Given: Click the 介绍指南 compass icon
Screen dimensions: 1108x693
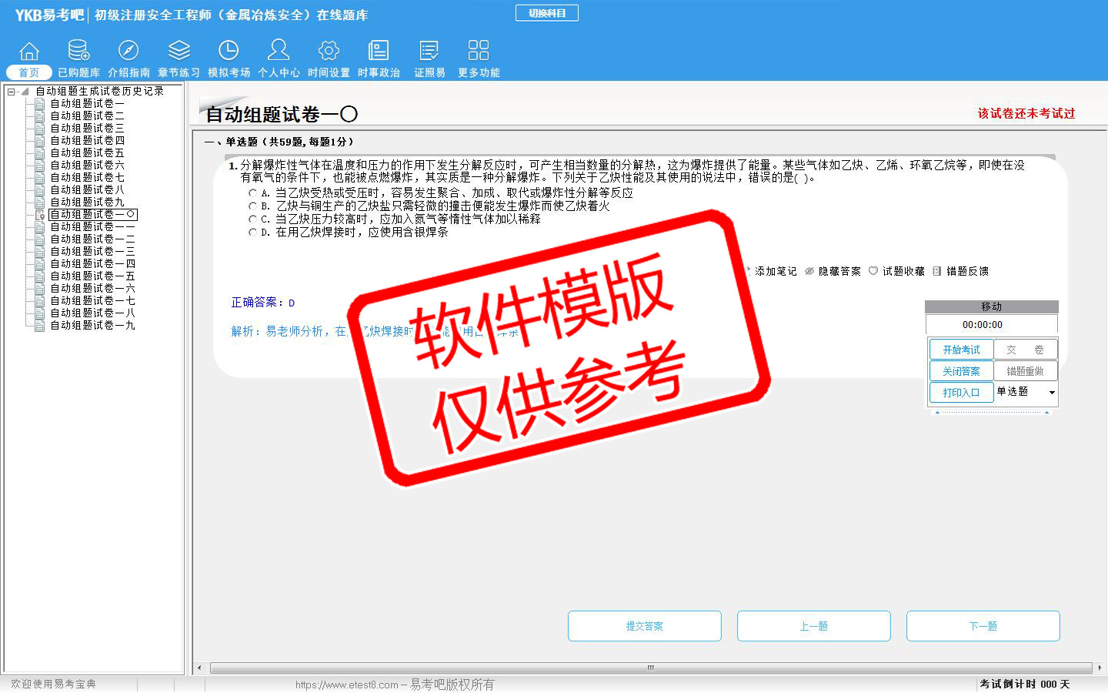Looking at the screenshot, I should (128, 51).
